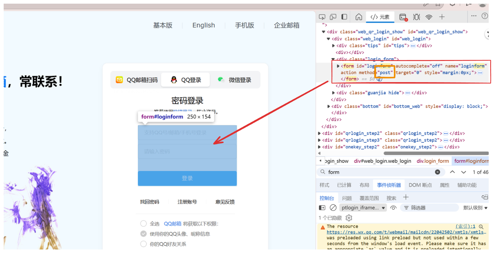Toggle device emulation mode icon
The height and width of the screenshot is (253, 494).
click(333, 17)
